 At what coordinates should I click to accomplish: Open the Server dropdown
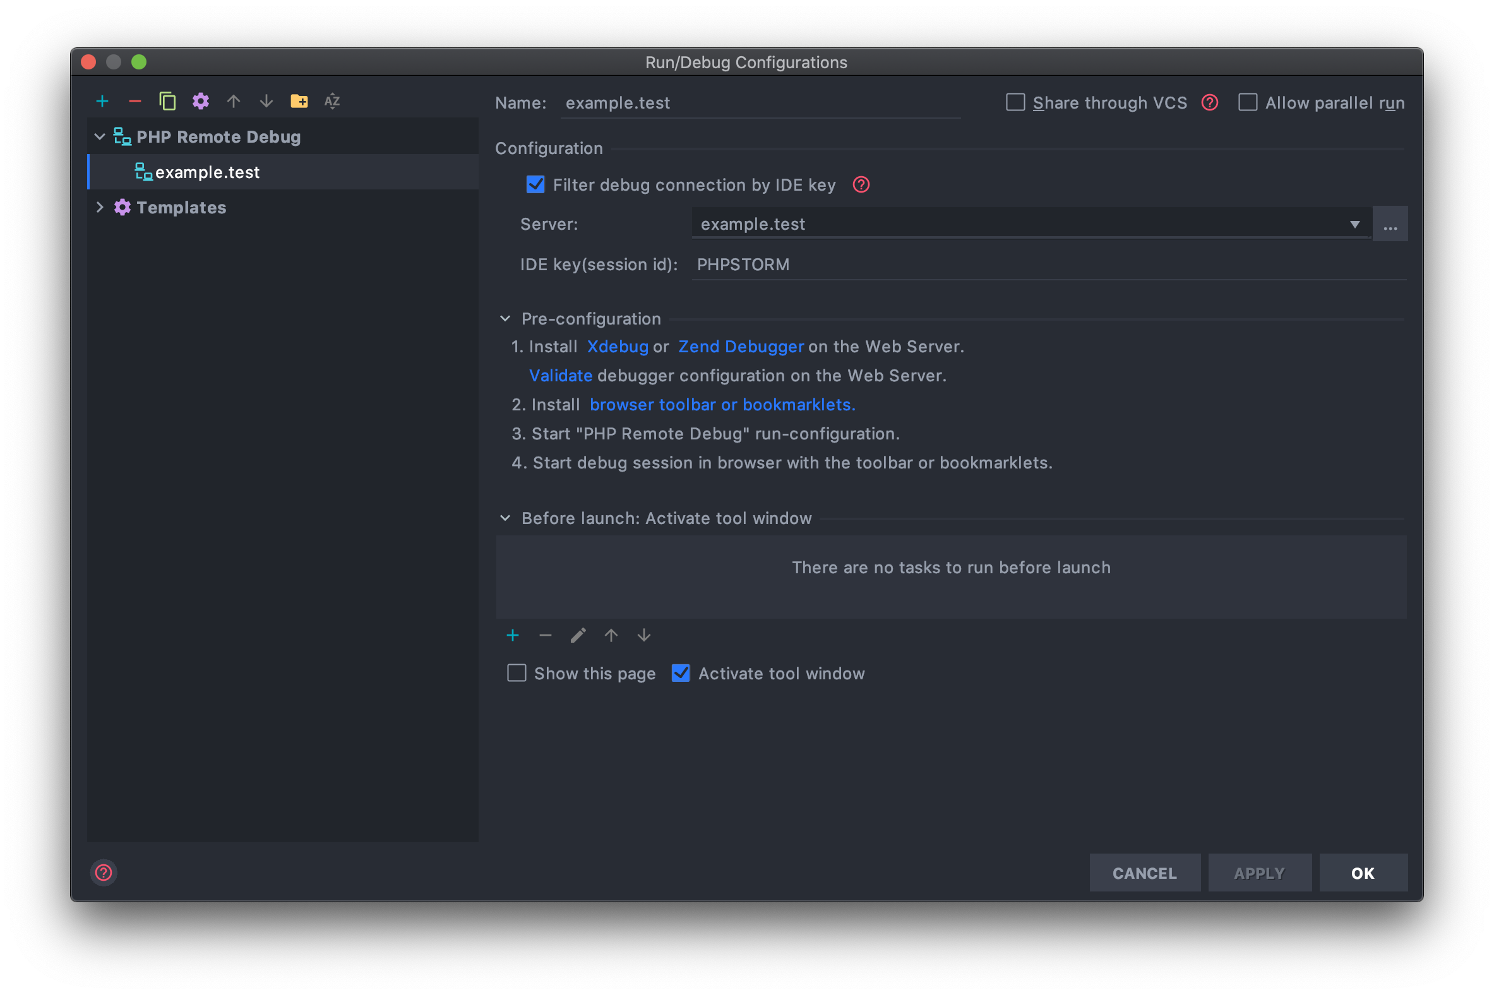[x=1354, y=225]
